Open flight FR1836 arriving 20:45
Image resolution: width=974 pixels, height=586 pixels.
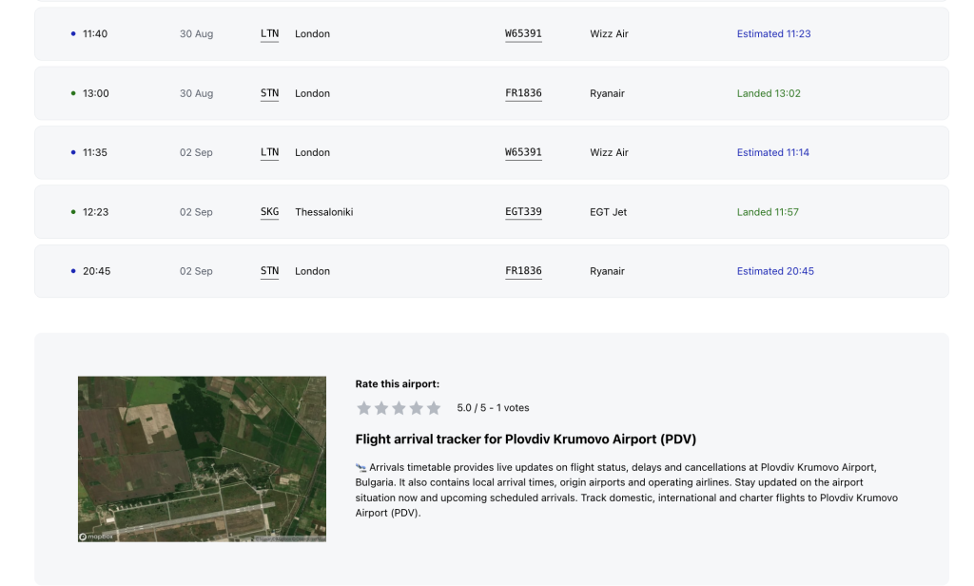[x=524, y=271]
